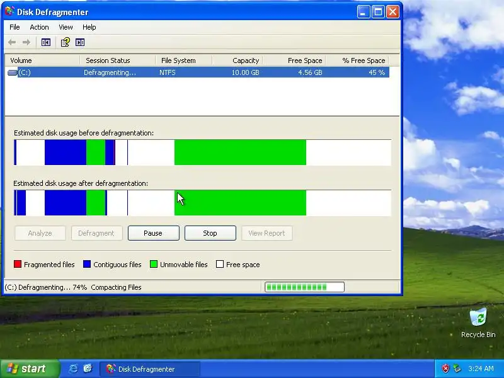Open the File menu
504x378 pixels.
(14, 27)
